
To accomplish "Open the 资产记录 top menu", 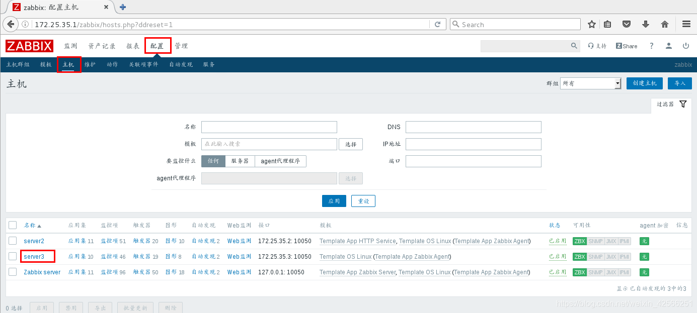I will tap(102, 46).
